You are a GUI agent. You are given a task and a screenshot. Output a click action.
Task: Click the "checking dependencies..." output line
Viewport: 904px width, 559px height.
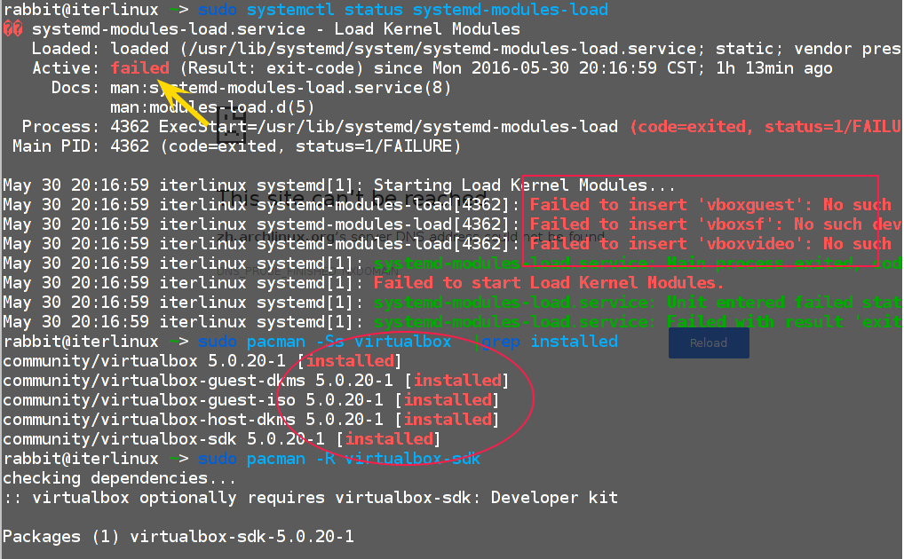tap(120, 479)
